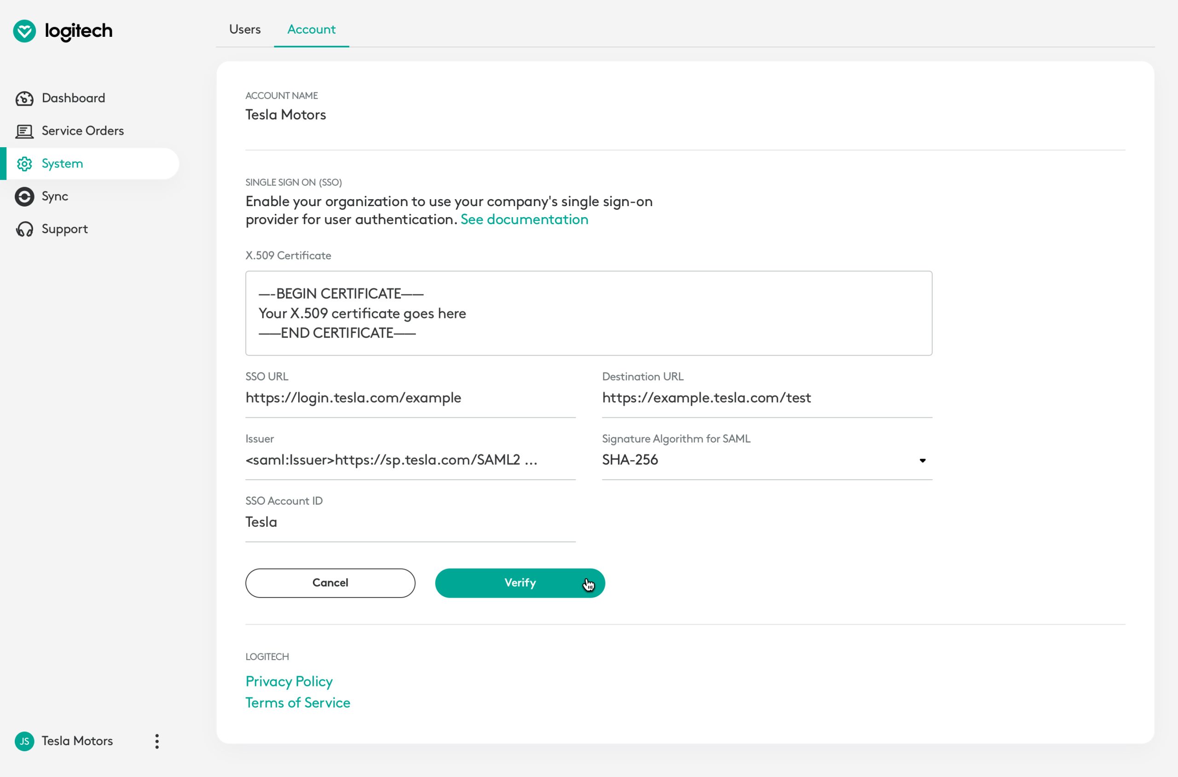Screen dimensions: 1178x777
Task: Click the Cancel button
Action: [330, 583]
